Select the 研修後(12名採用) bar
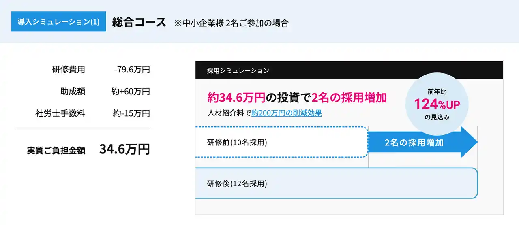519x228 pixels. coord(336,183)
